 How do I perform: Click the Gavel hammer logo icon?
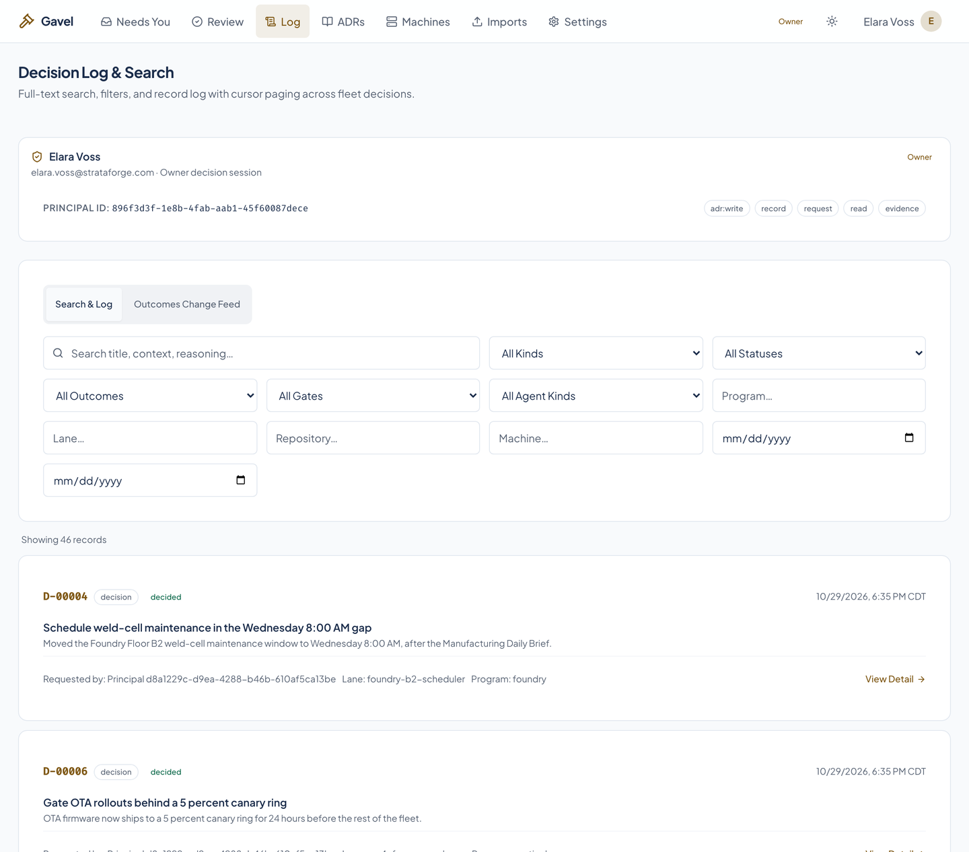coord(26,21)
